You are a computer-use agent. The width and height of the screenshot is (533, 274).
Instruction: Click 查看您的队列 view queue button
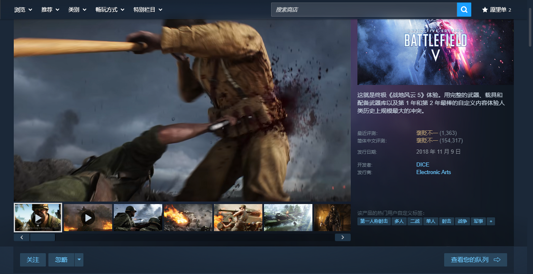coord(476,260)
